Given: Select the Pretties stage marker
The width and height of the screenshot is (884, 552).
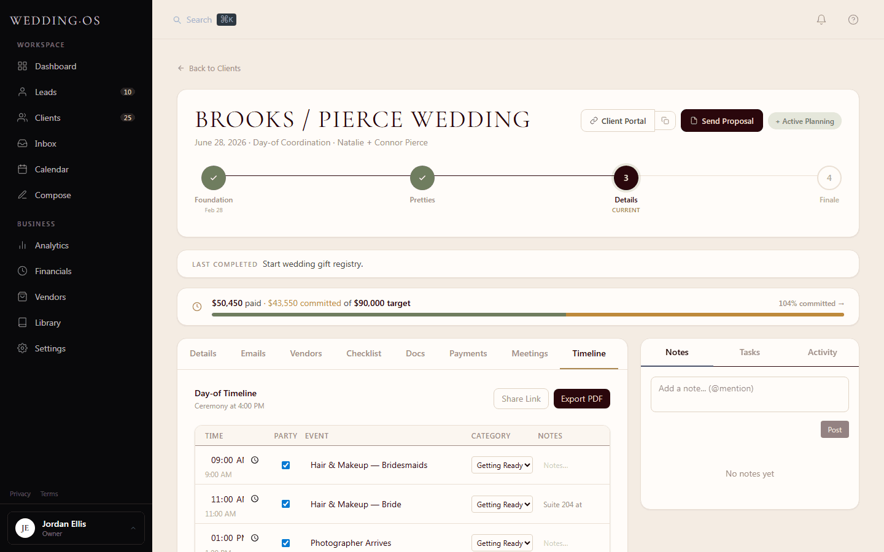Looking at the screenshot, I should tap(422, 178).
